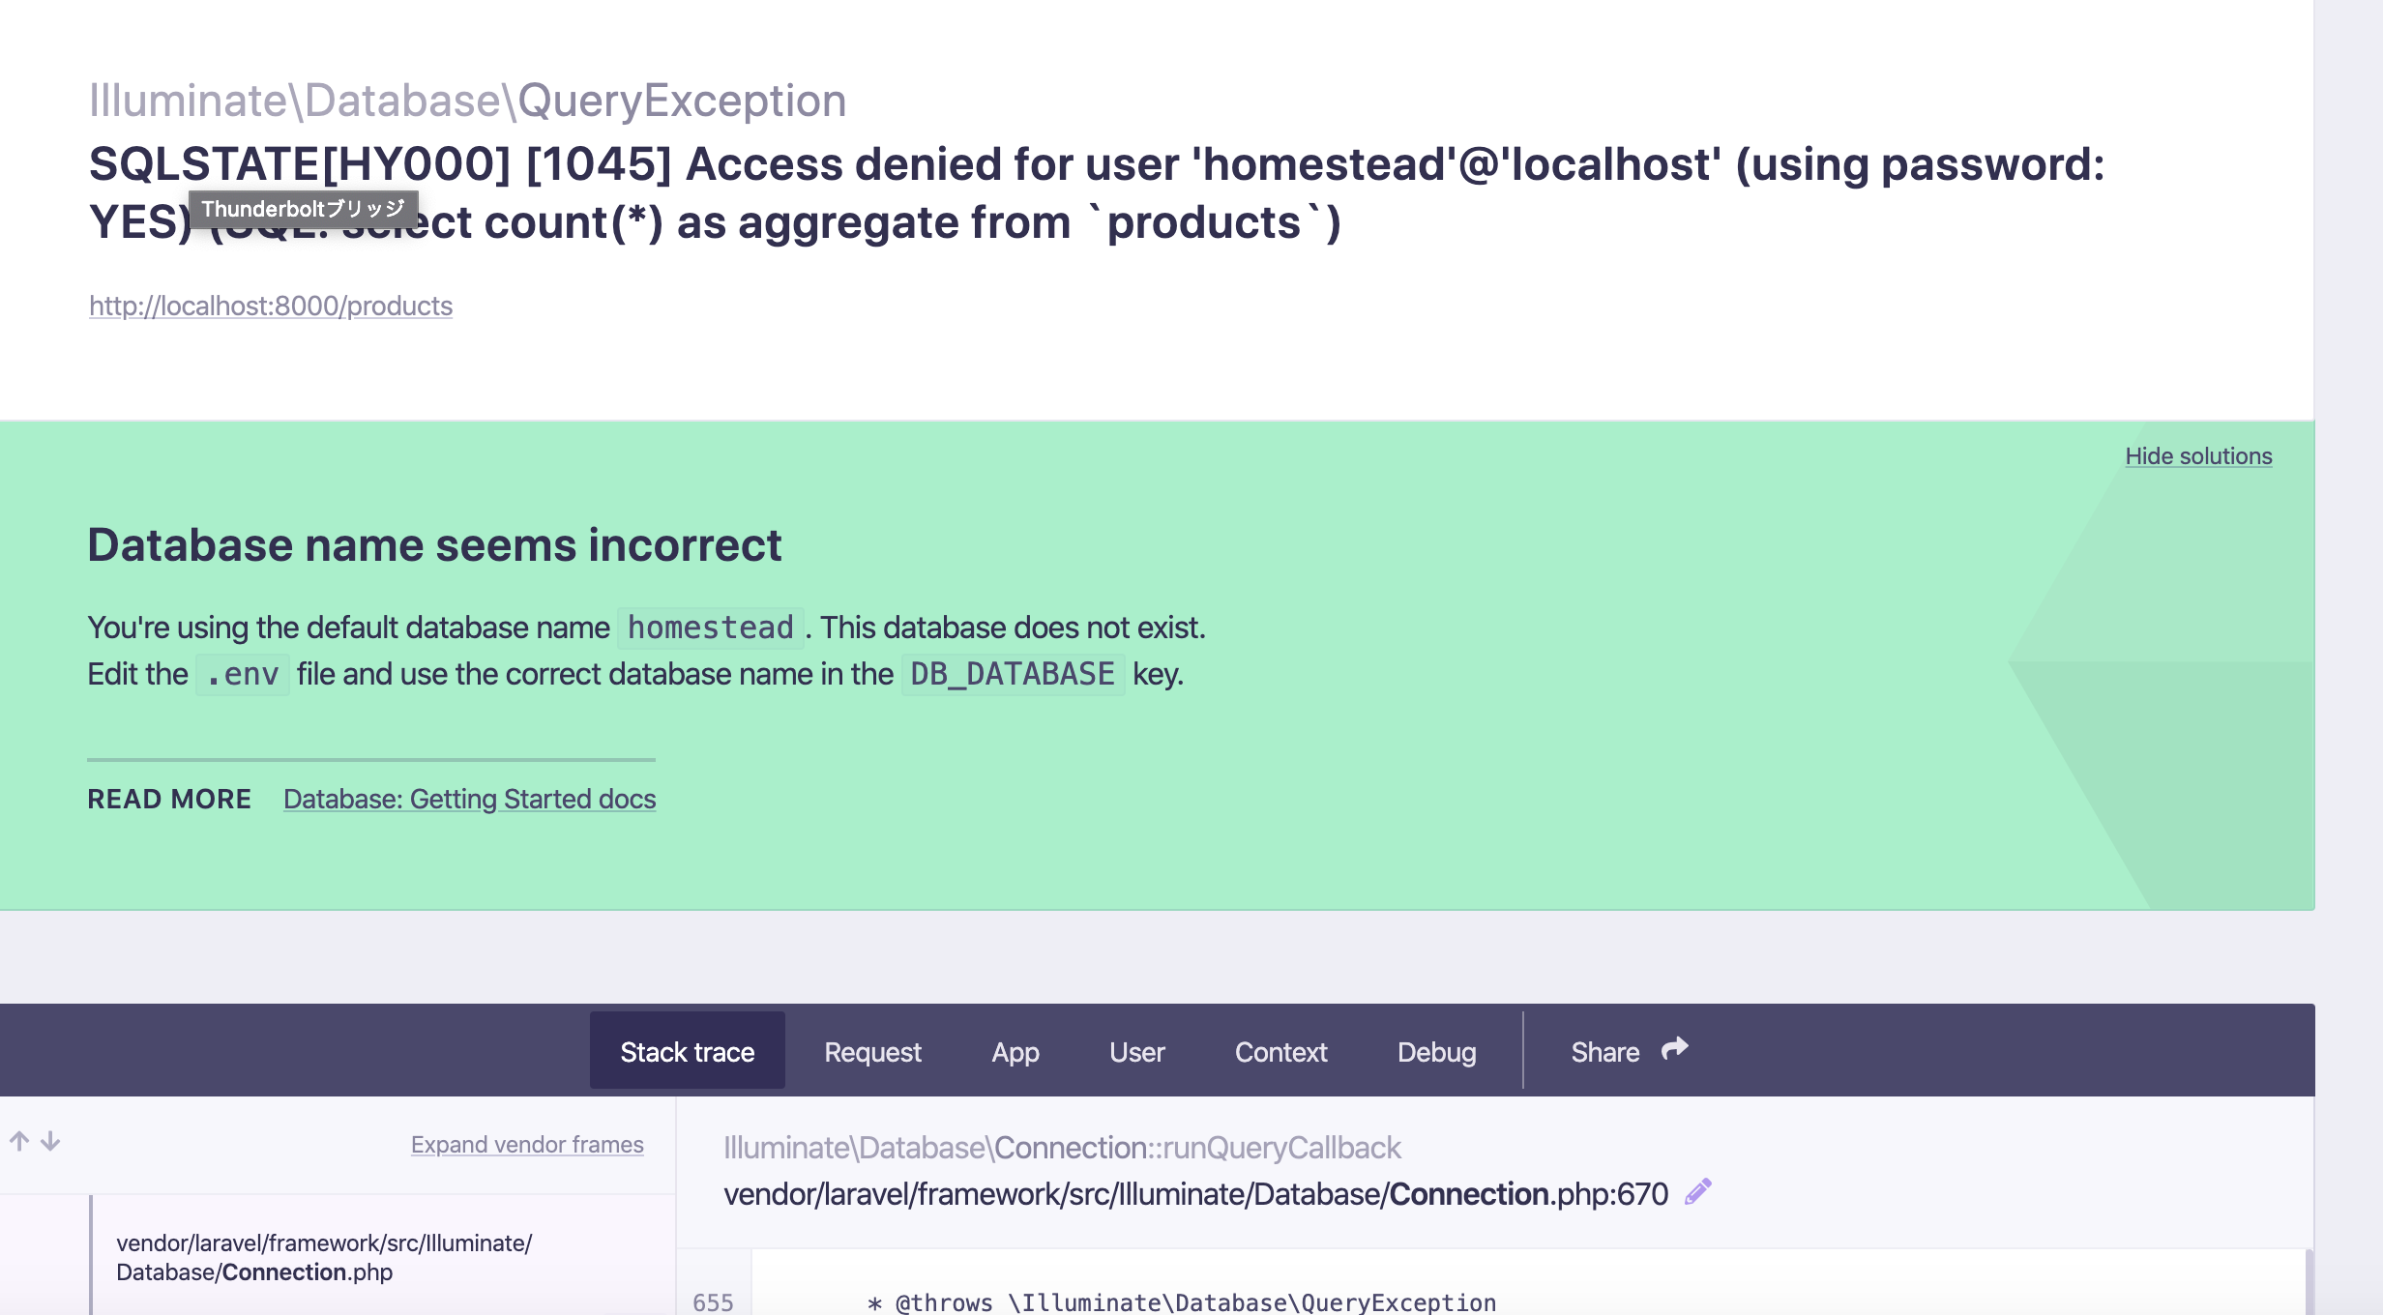
Task: Click the READ MORE label
Action: (x=168, y=799)
